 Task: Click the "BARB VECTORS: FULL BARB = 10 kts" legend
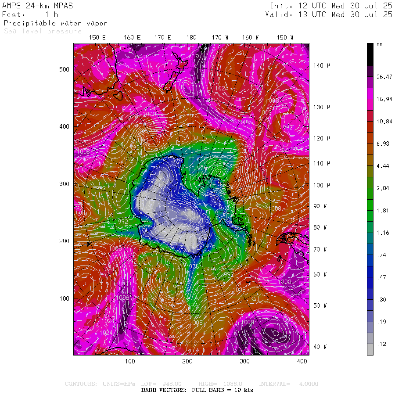point(197,390)
